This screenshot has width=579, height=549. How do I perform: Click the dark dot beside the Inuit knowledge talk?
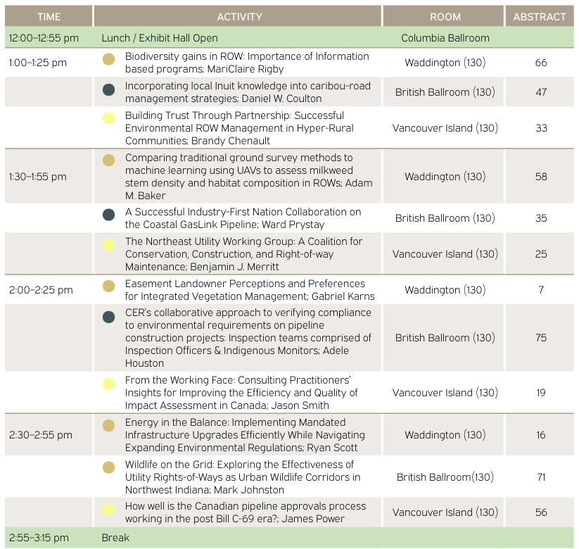pos(109,89)
